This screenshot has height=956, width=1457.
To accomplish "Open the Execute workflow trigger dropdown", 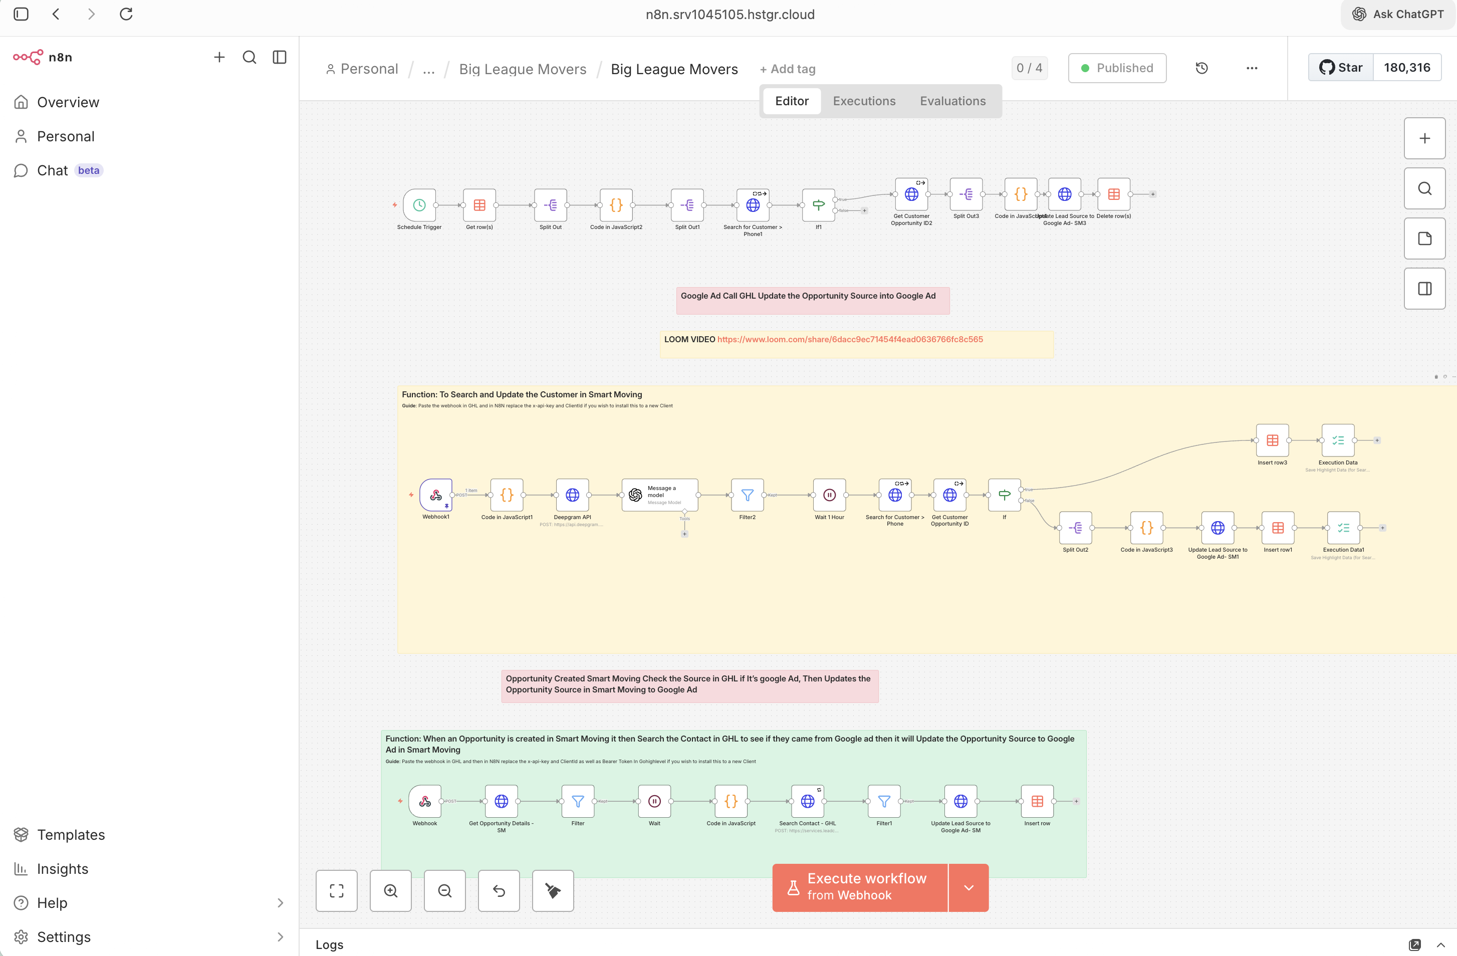I will 968,887.
